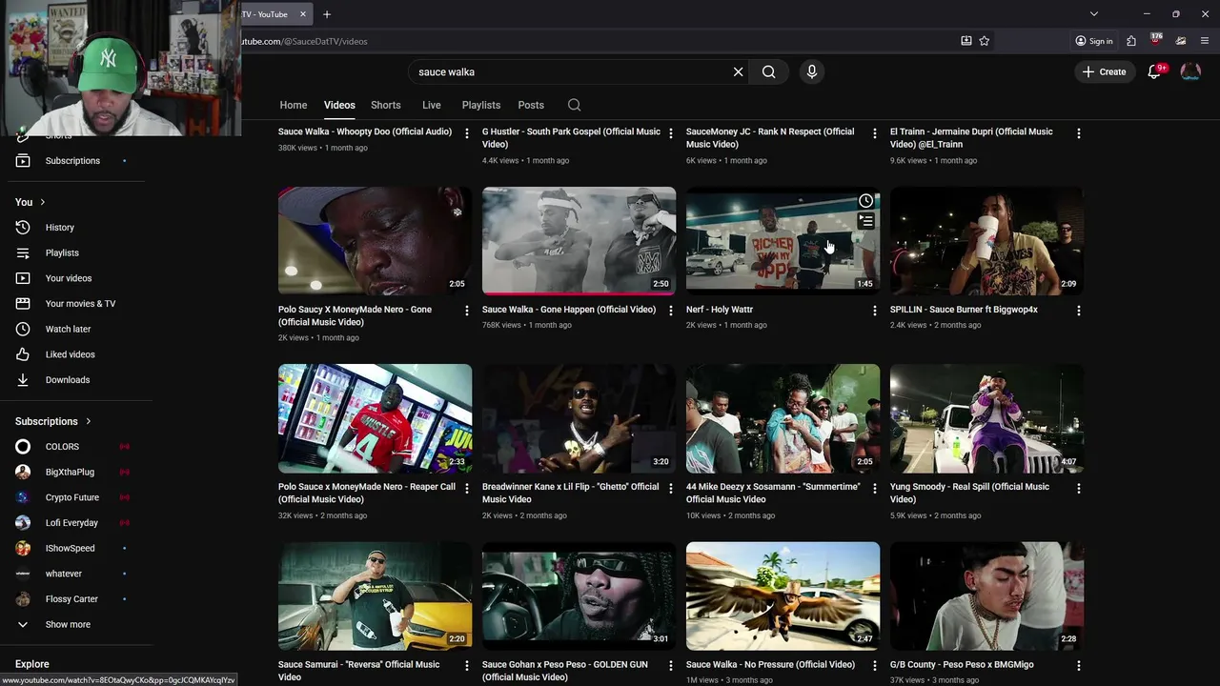Open the Flossy Carter subscription

click(x=74, y=598)
